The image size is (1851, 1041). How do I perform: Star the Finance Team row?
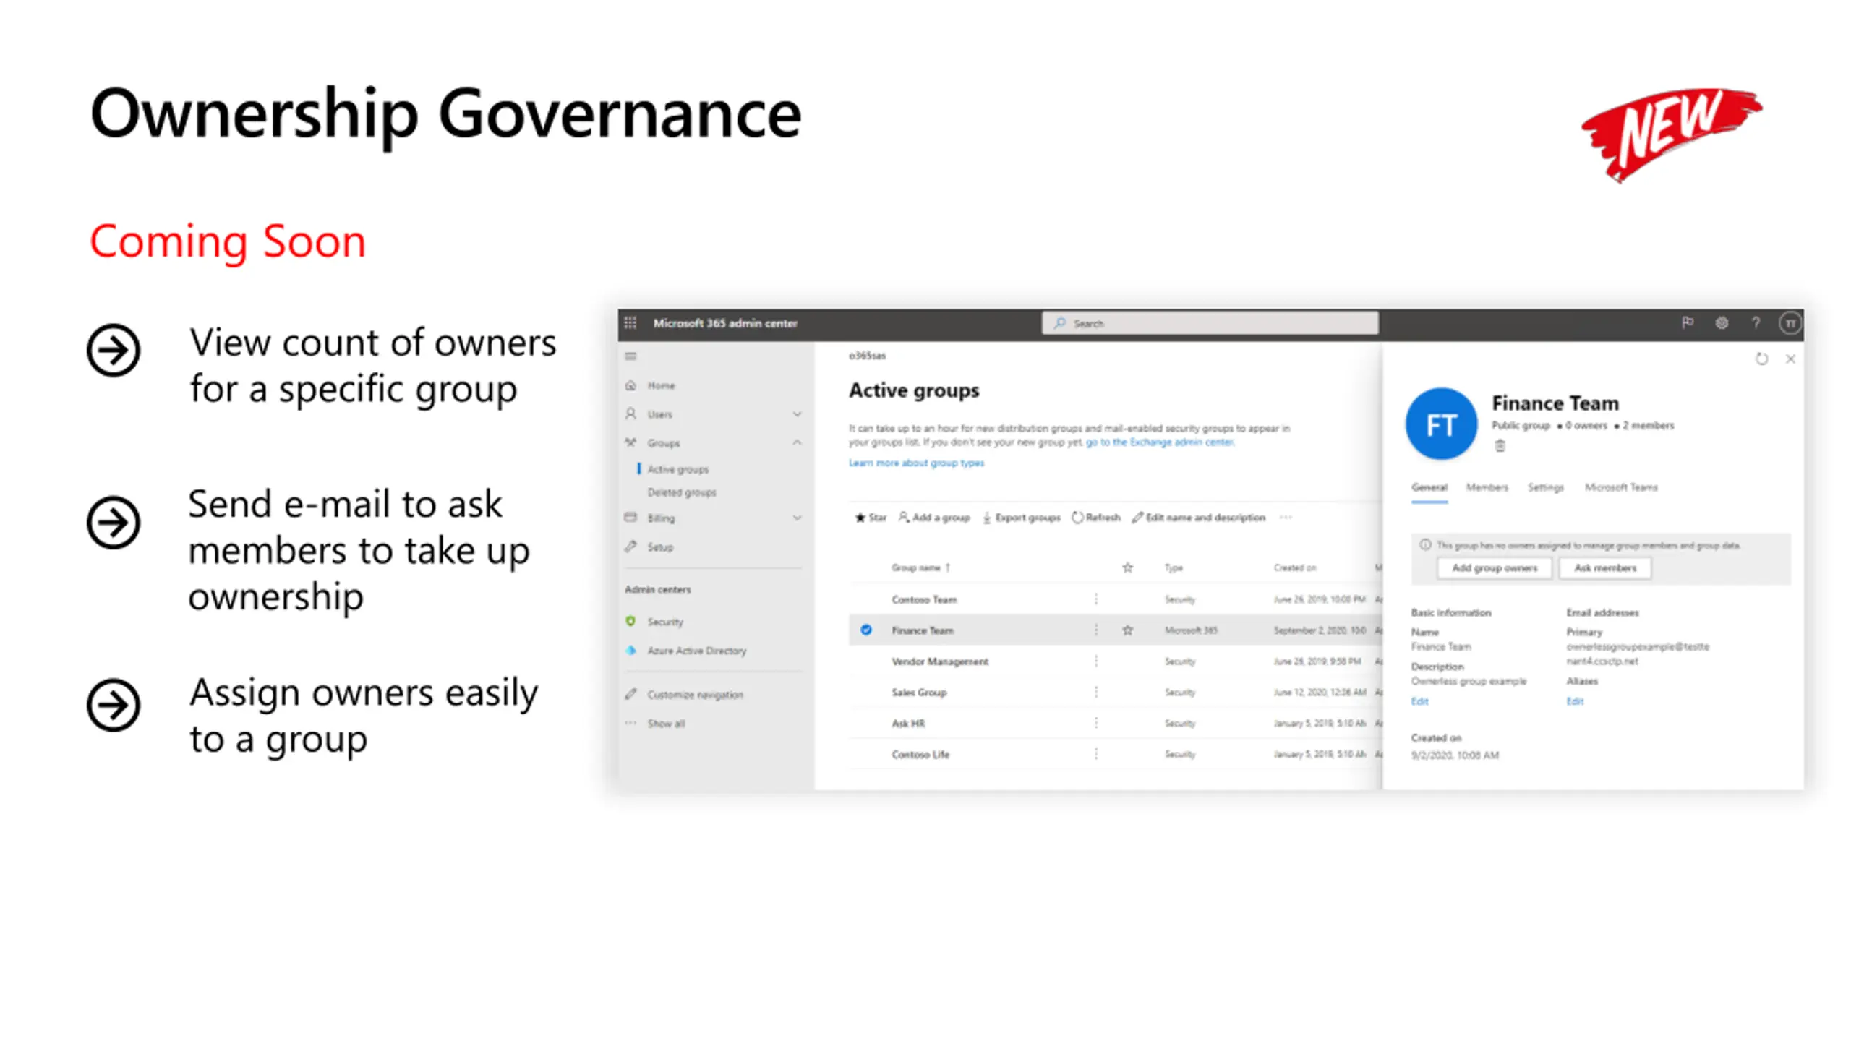click(1127, 630)
